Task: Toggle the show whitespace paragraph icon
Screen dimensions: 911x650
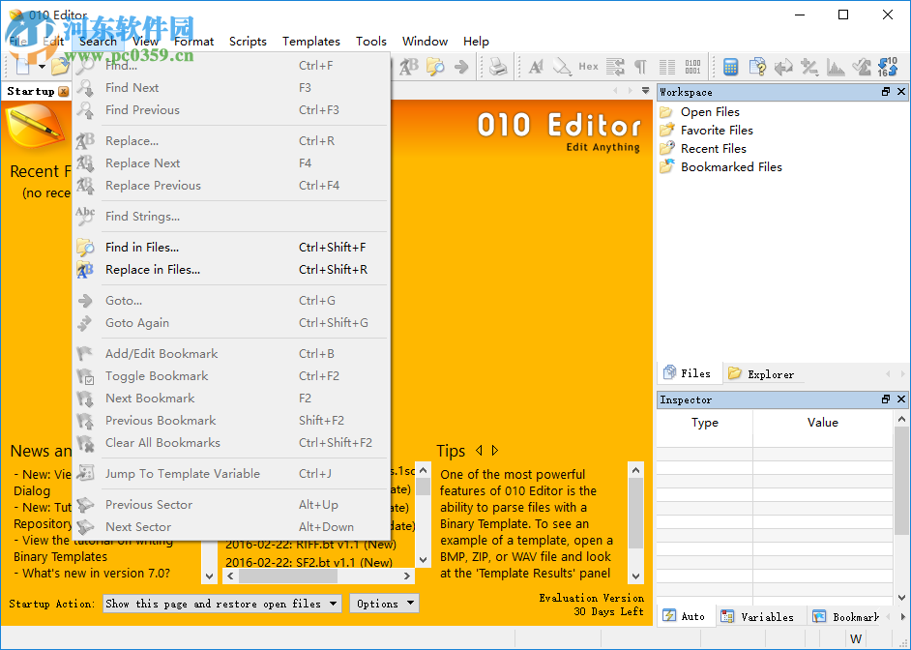Action: [x=641, y=67]
